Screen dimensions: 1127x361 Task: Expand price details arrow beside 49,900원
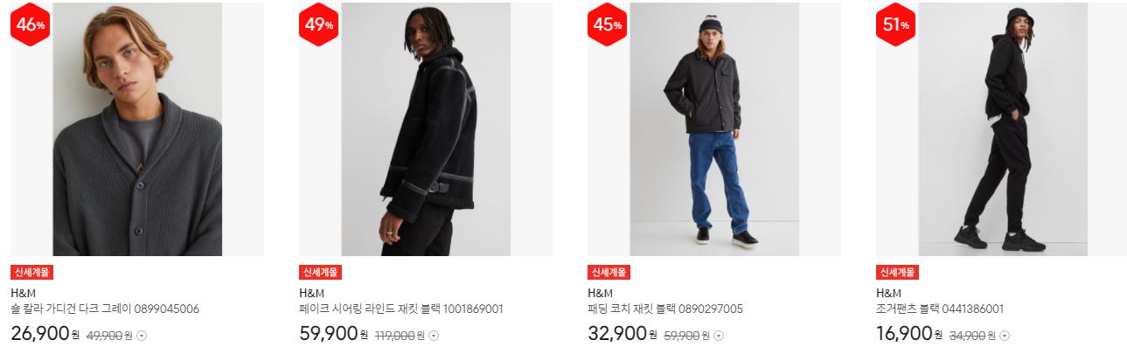pos(144,336)
